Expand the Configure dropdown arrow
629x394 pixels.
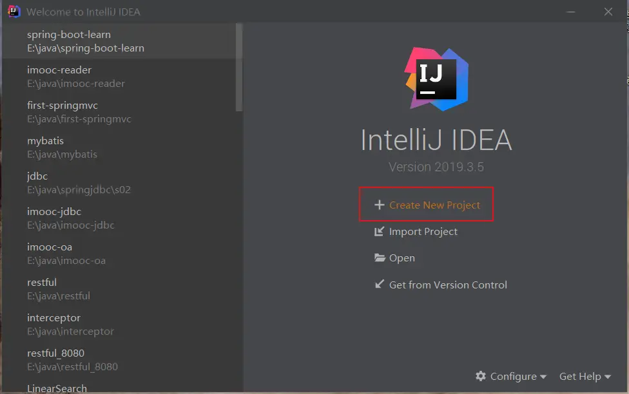point(543,377)
